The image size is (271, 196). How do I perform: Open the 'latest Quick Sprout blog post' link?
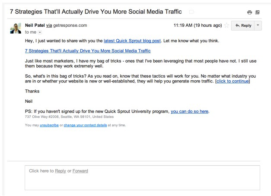(x=132, y=41)
